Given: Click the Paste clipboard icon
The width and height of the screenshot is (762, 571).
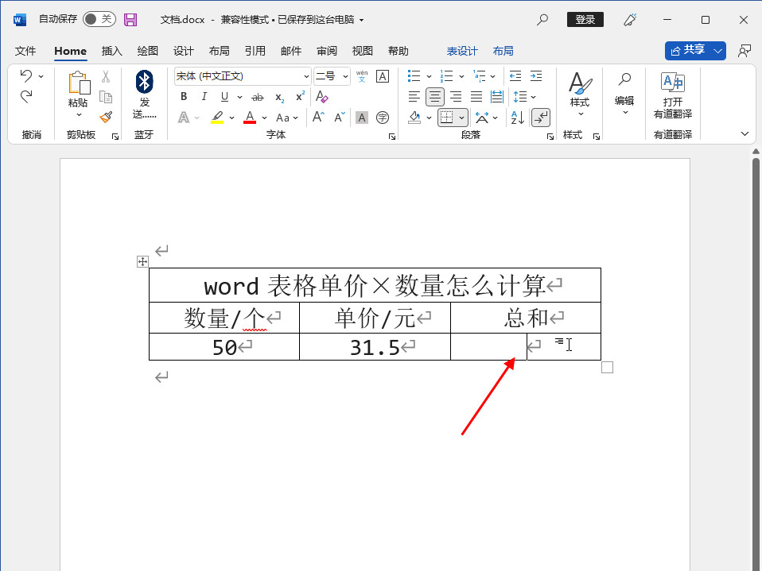Looking at the screenshot, I should (79, 83).
